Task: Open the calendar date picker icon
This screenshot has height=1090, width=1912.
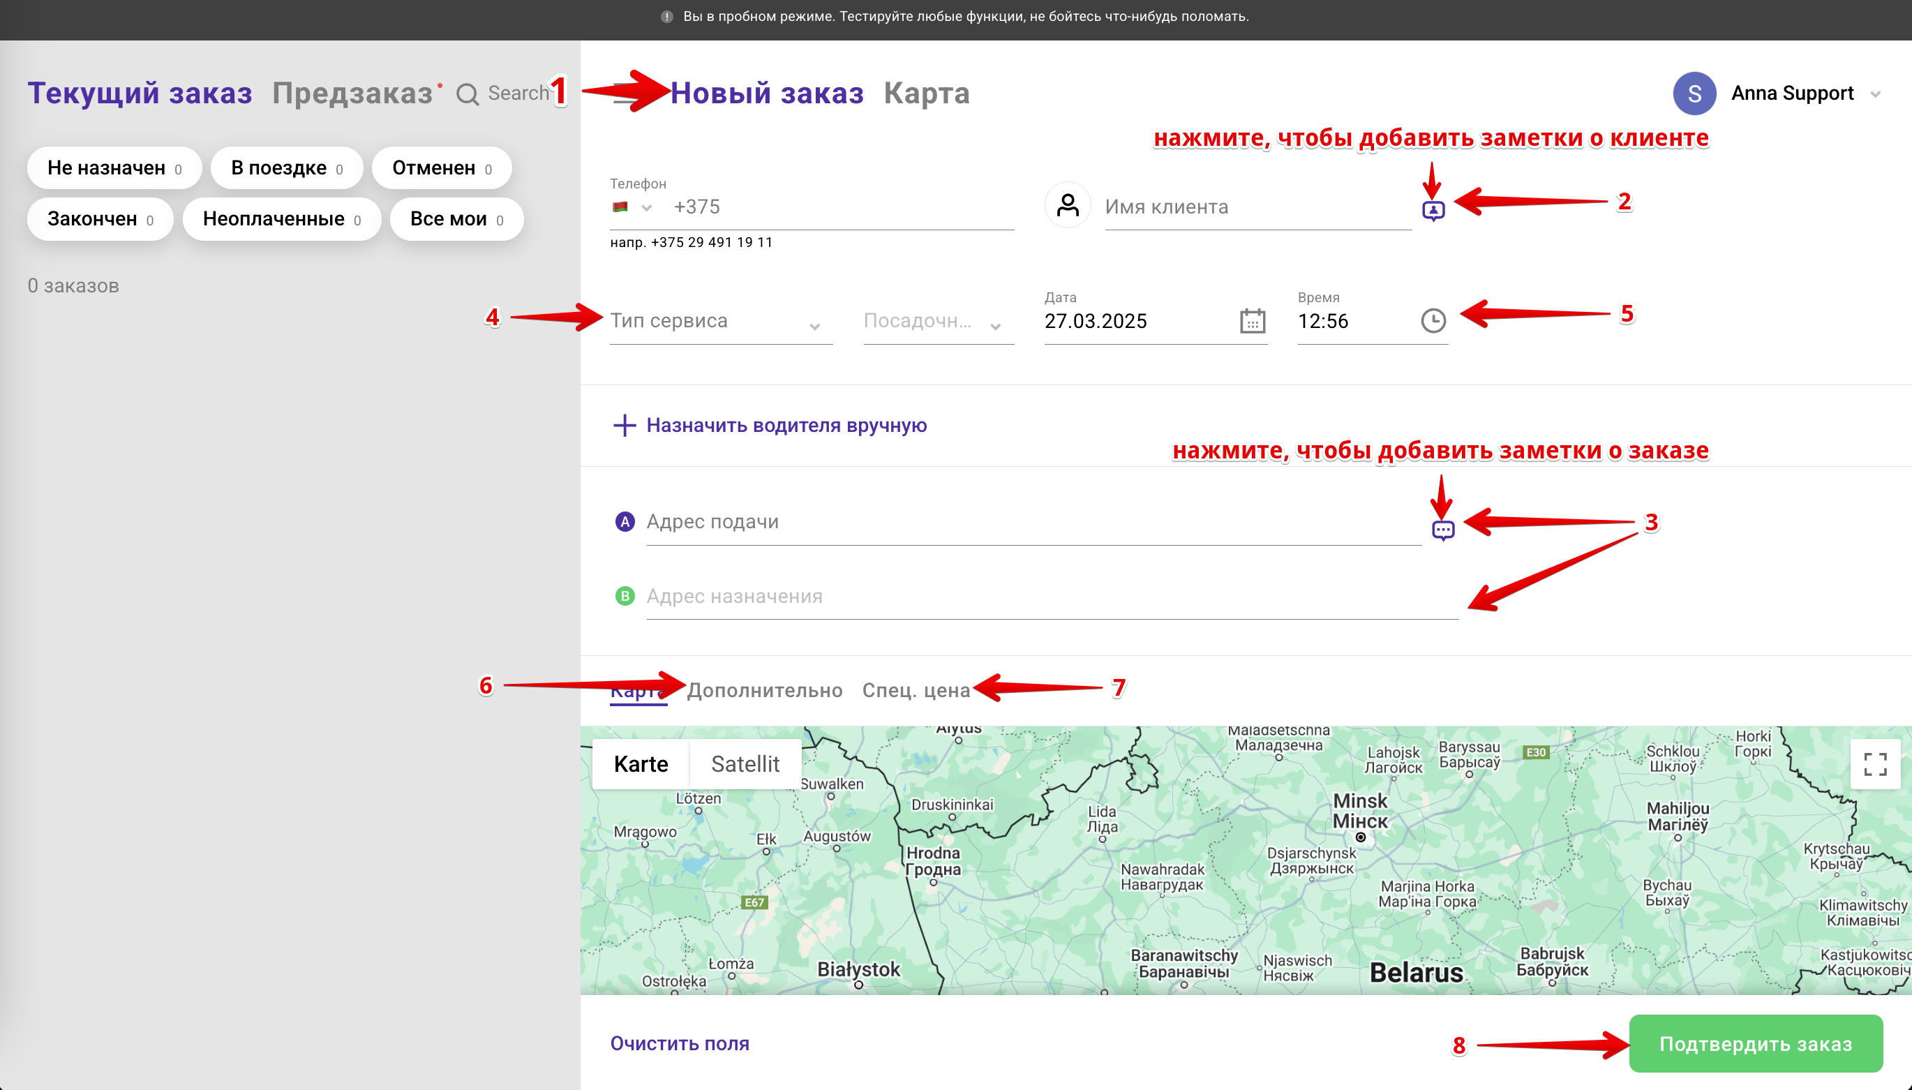Action: coord(1252,321)
